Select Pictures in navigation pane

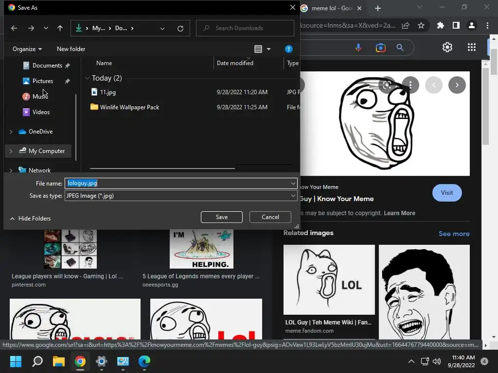[x=43, y=81]
